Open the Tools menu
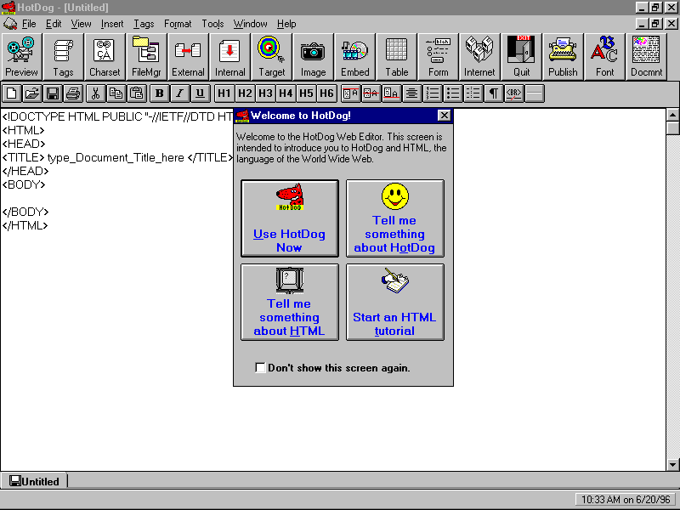The image size is (680, 510). pyautogui.click(x=212, y=24)
